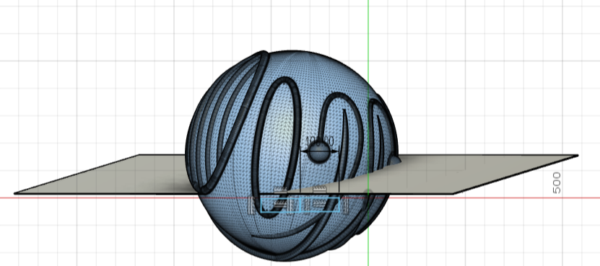Click horizontal constraint glyph above right rectangle
This screenshot has width=600, height=266.
point(320,190)
